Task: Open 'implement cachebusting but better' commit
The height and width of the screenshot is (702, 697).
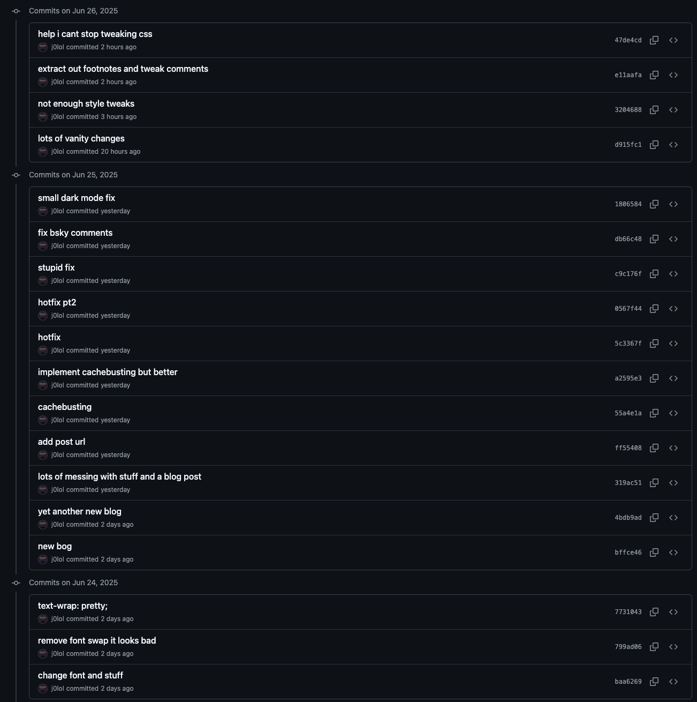Action: click(108, 372)
